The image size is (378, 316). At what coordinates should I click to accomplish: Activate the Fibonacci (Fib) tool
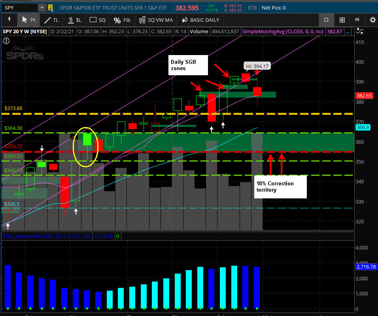[x=122, y=20]
